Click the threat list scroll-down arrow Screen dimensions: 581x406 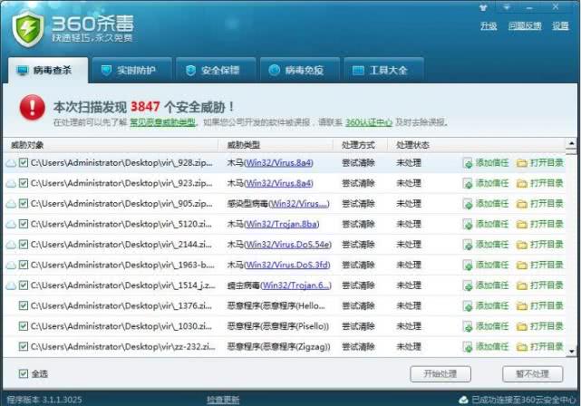(x=571, y=351)
